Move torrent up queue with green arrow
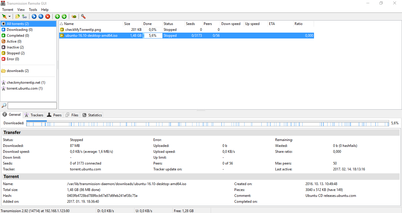The height and width of the screenshot is (213, 402). pyautogui.click(x=57, y=16)
